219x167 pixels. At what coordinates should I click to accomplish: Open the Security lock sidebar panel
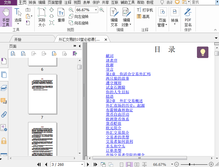click(4, 141)
